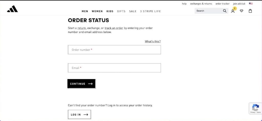Focus the Email input field
Viewport: 262px width, 121px height.
pyautogui.click(x=114, y=68)
